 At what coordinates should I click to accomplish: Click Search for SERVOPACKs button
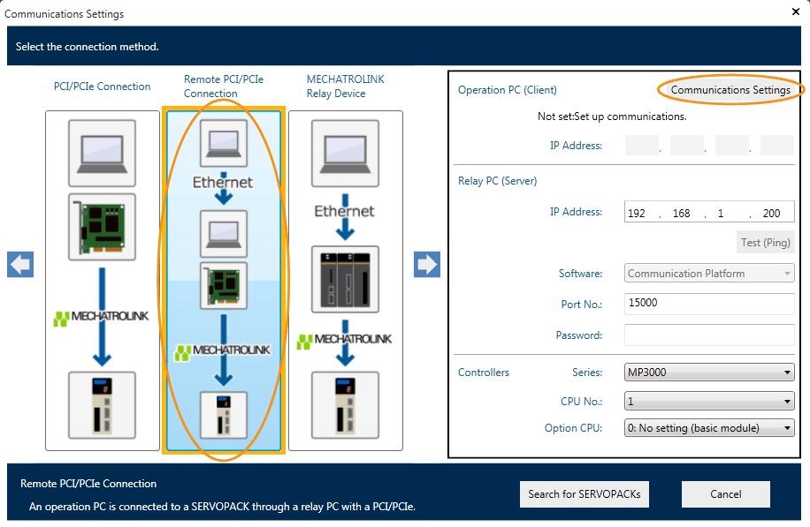coord(585,494)
